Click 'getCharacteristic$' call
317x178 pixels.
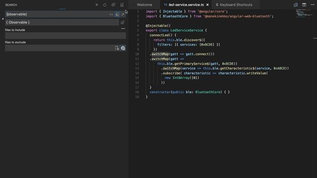point(237,68)
